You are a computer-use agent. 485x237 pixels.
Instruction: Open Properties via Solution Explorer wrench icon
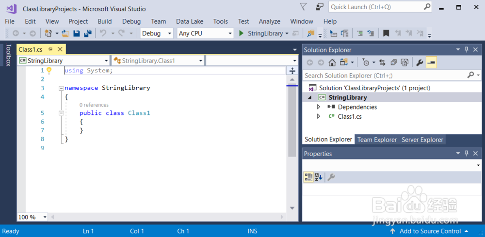tap(420, 63)
